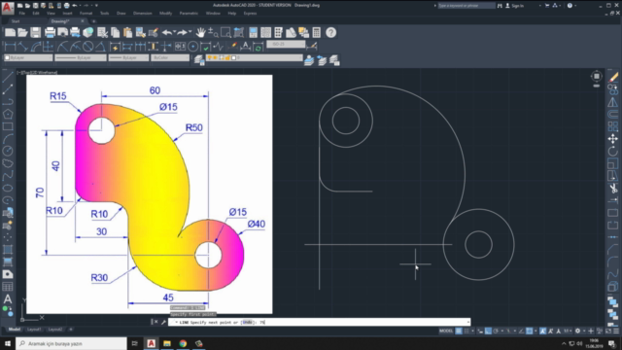Image resolution: width=622 pixels, height=350 pixels.
Task: Select the Move modify tool
Action: pyautogui.click(x=613, y=139)
